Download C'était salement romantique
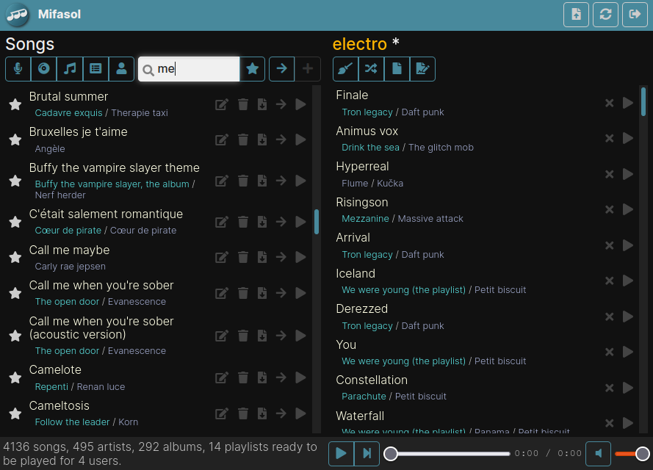Screen dimensions: 653x470 [262, 222]
